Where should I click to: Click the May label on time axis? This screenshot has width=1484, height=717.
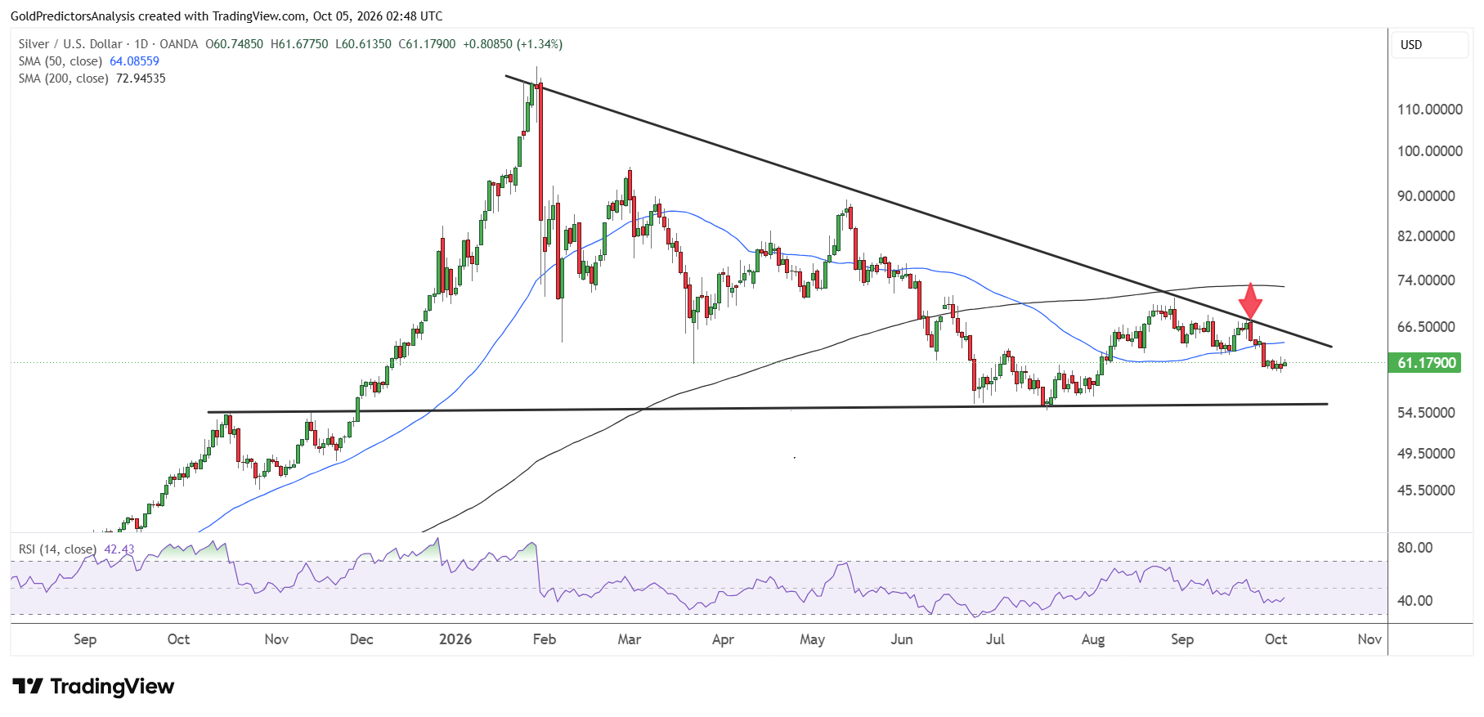(812, 639)
